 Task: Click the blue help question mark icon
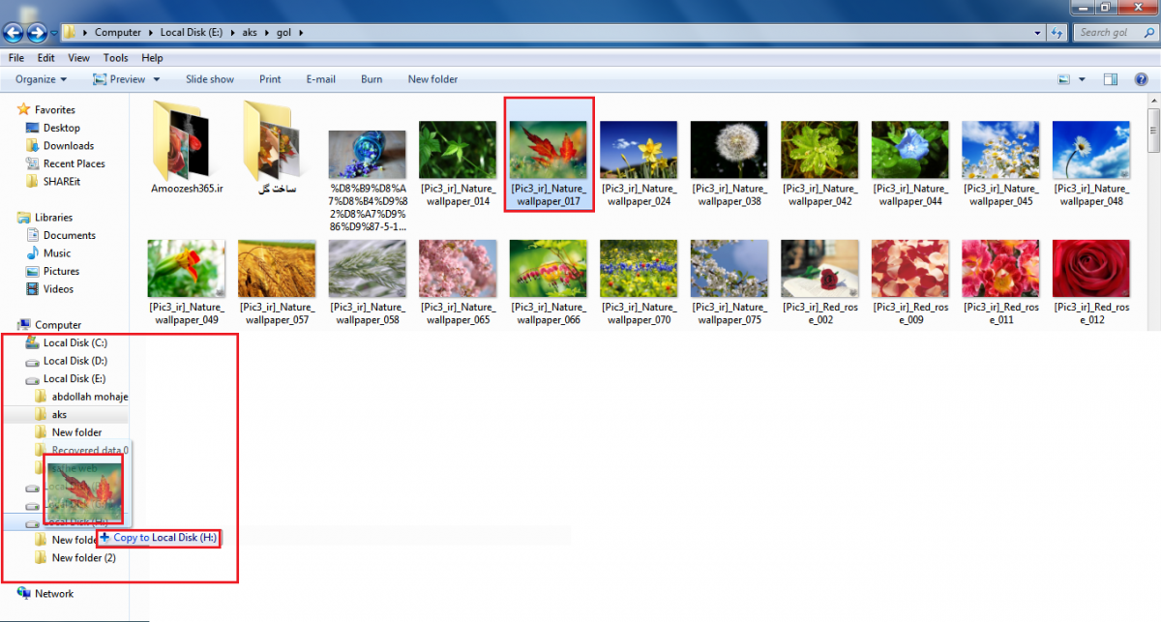pyautogui.click(x=1140, y=79)
